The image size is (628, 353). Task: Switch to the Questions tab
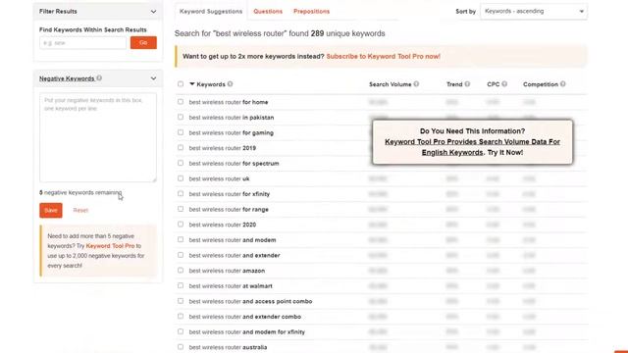[268, 11]
